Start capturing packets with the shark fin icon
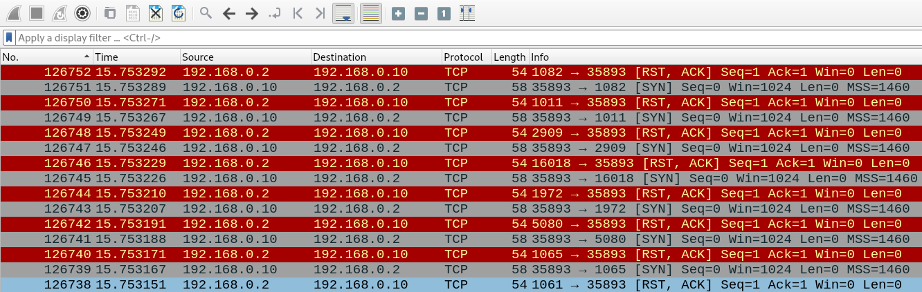The height and width of the screenshot is (292, 922). (15, 12)
